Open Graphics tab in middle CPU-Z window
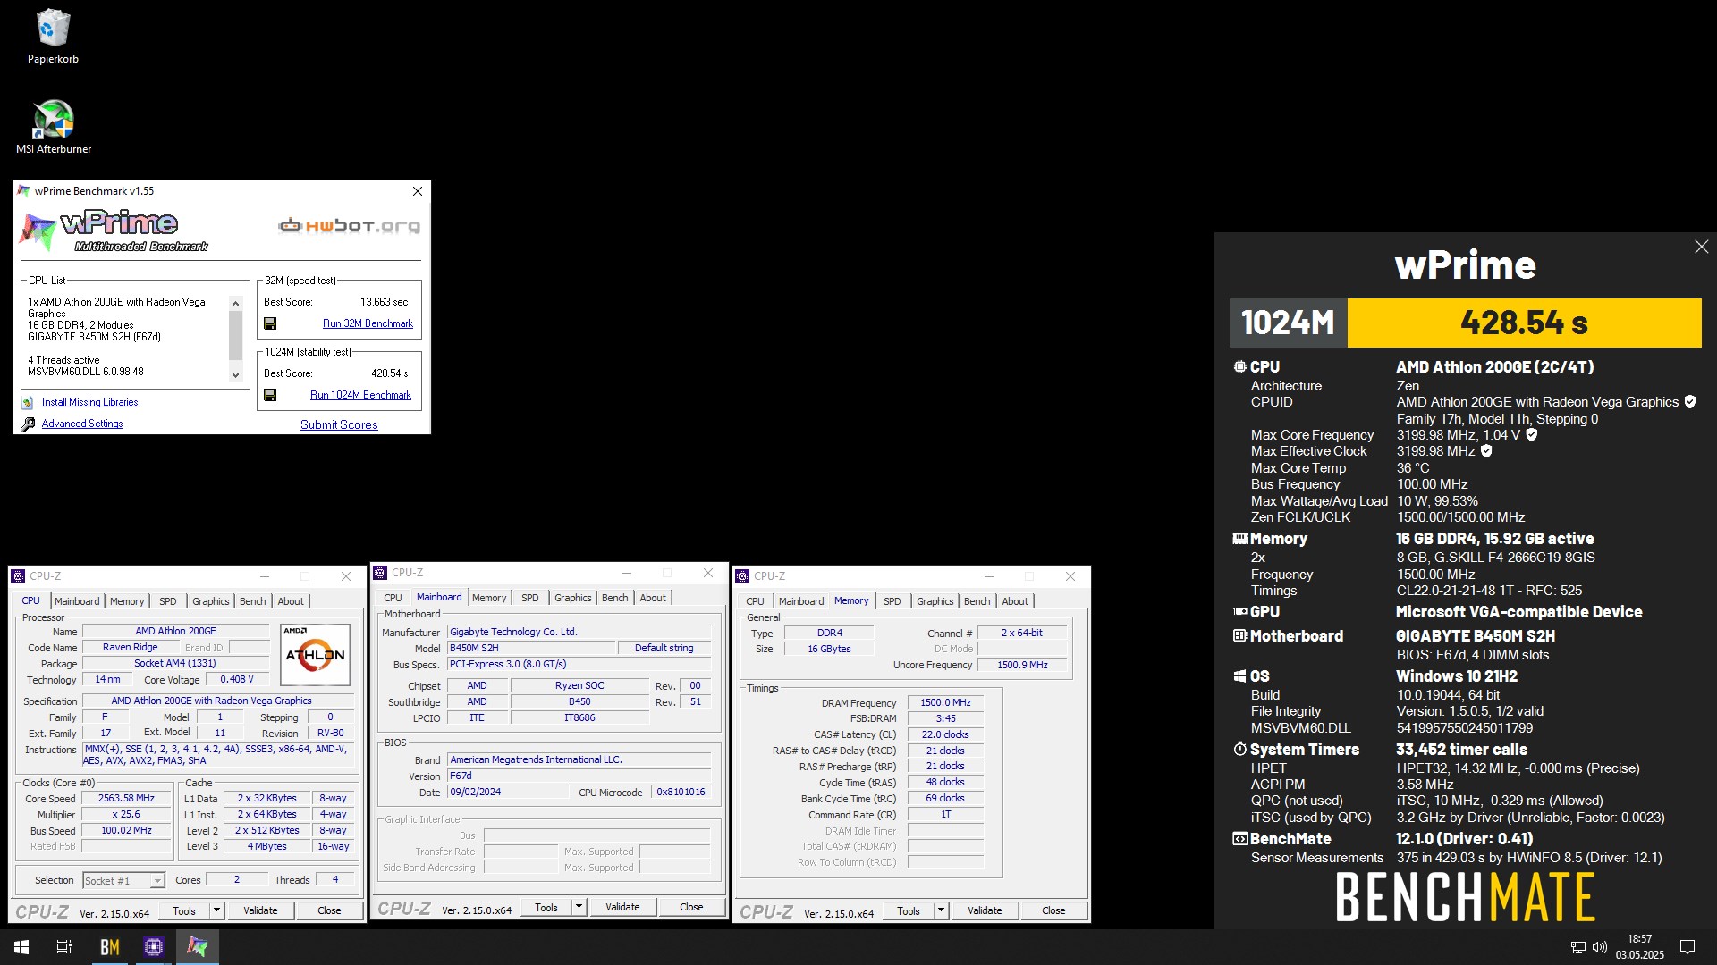 coord(572,598)
